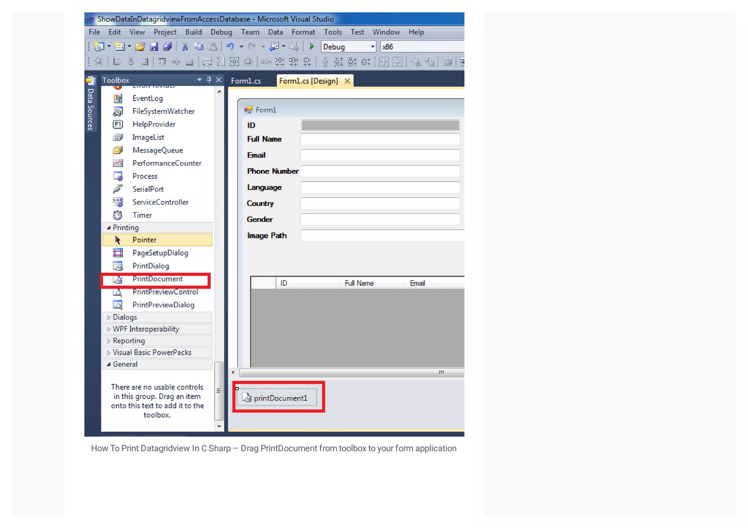
Task: Click the x86 platform combo box
Action: [x=422, y=47]
